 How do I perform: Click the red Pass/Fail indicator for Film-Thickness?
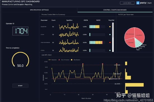pyautogui.click(x=110, y=42)
